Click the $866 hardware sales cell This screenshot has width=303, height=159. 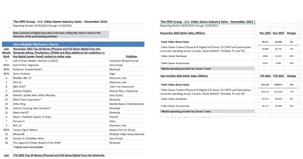265,56
